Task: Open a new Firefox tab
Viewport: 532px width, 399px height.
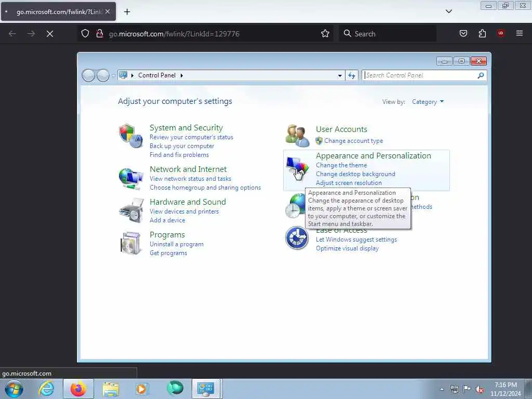Action: point(127,12)
